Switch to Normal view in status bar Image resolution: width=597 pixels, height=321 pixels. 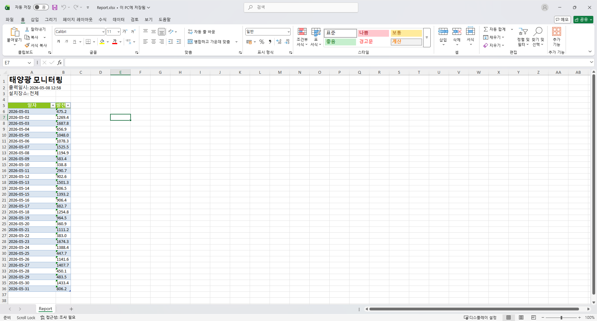coord(509,318)
